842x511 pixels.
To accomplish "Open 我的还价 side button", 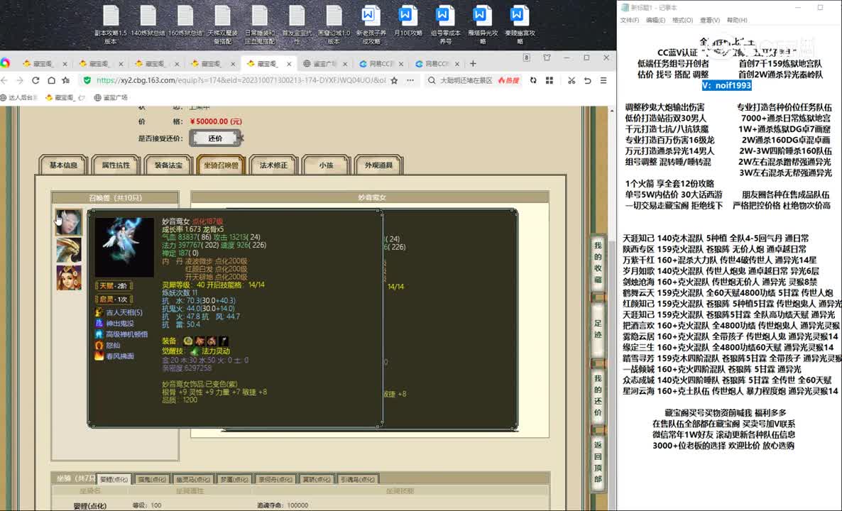I will pyautogui.click(x=598, y=395).
